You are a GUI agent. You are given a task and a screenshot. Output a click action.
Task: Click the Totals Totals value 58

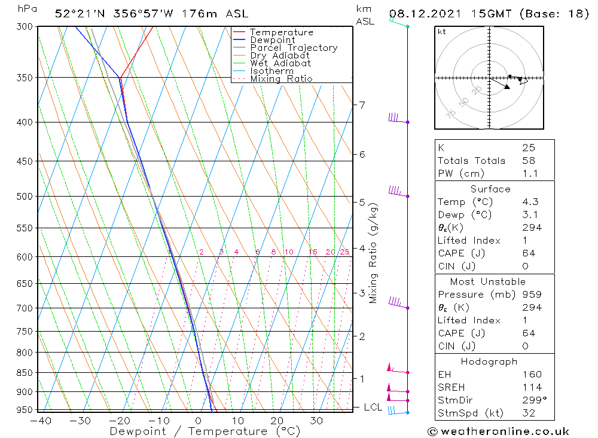coord(529,161)
